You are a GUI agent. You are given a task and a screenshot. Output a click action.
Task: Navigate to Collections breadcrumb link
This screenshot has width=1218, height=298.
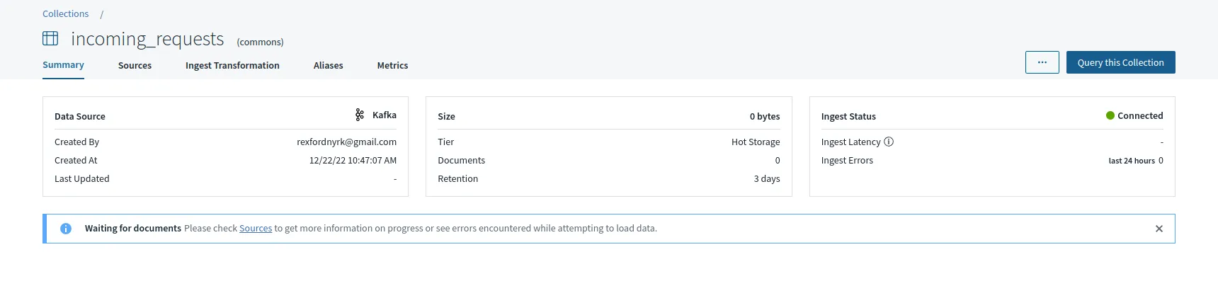(65, 13)
